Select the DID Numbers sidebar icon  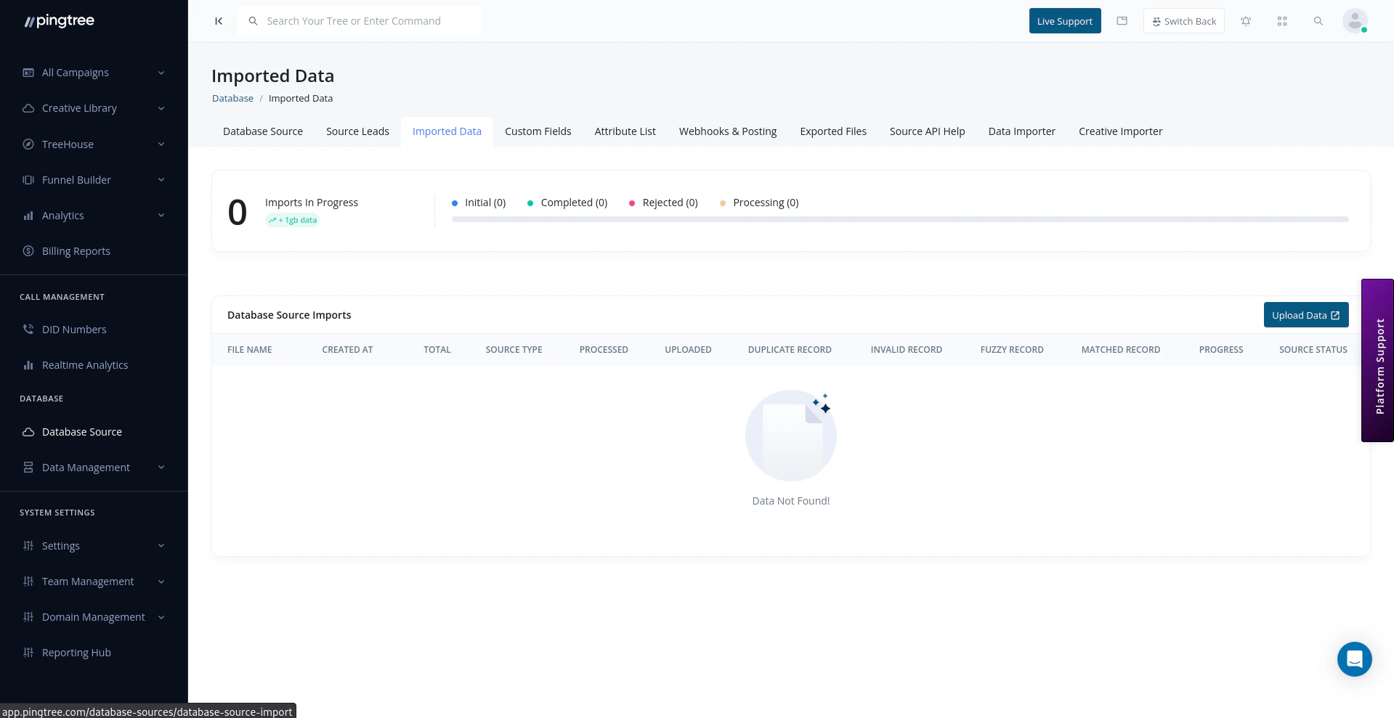pyautogui.click(x=28, y=329)
